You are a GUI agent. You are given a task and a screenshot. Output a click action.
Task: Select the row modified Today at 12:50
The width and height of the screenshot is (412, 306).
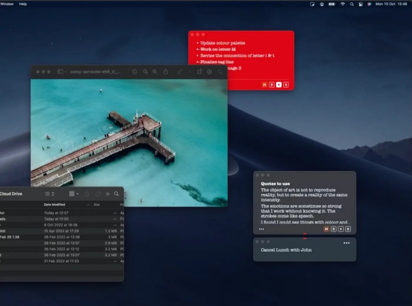pyautogui.click(x=62, y=219)
